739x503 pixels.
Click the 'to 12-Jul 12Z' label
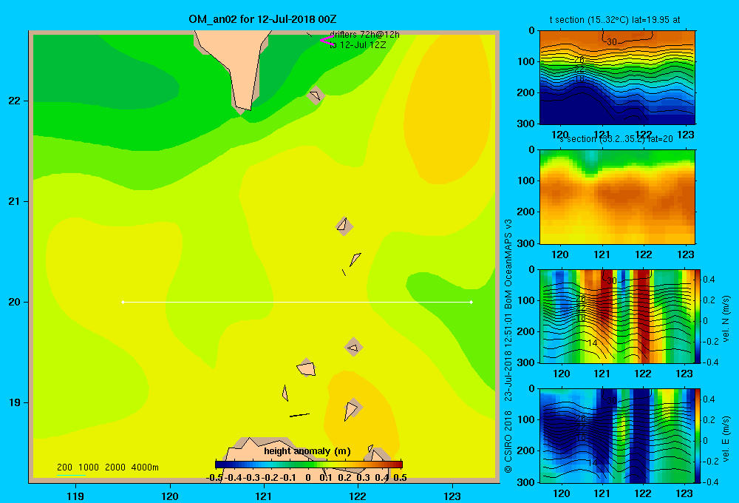click(358, 45)
